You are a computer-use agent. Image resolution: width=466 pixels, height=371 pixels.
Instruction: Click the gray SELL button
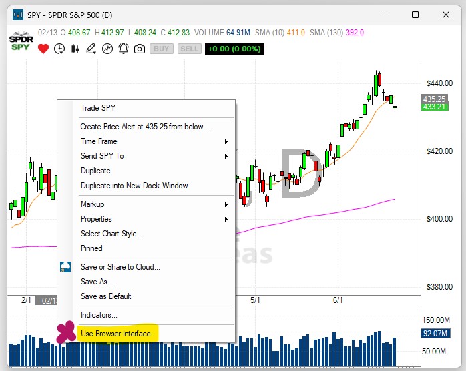(190, 49)
